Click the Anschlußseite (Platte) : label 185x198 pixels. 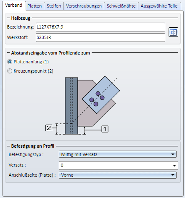coord(32,175)
